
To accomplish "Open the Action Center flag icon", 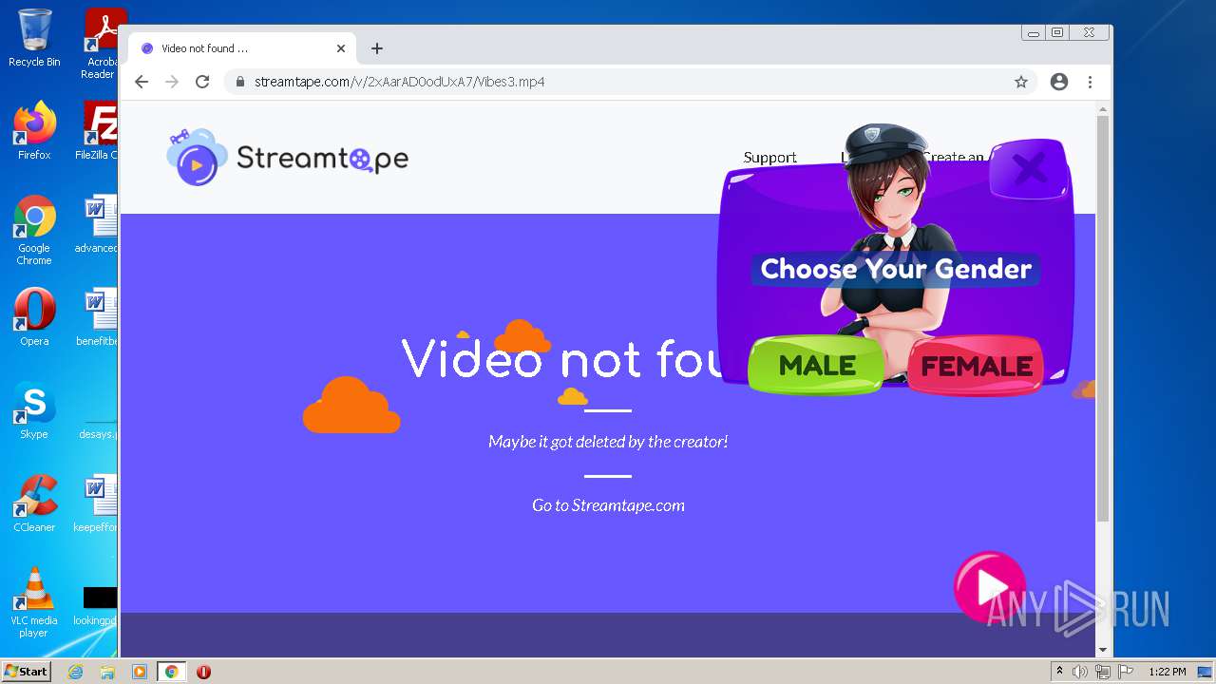I will (x=1126, y=672).
